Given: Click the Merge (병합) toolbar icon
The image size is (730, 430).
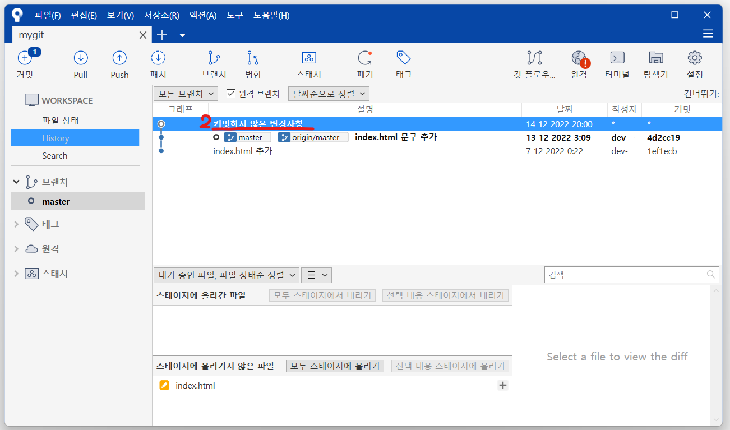Looking at the screenshot, I should click(253, 58).
